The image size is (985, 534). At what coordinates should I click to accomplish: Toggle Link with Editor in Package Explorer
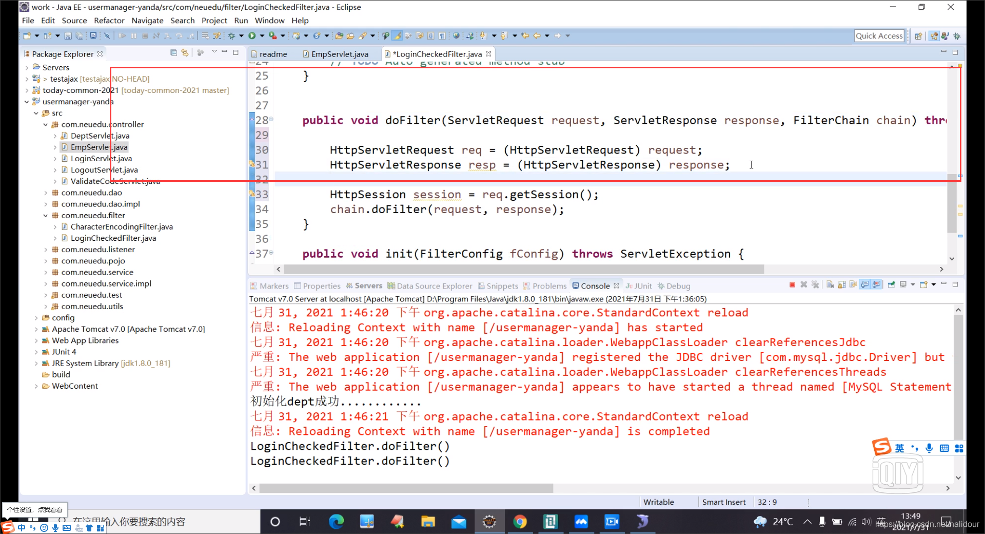185,53
